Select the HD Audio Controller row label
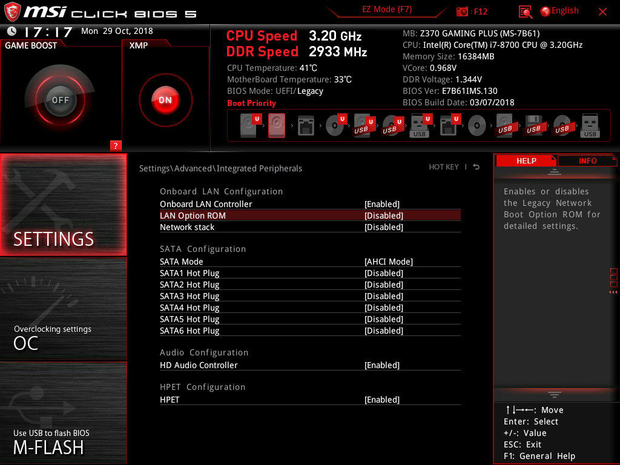This screenshot has width=620, height=465. (x=199, y=365)
